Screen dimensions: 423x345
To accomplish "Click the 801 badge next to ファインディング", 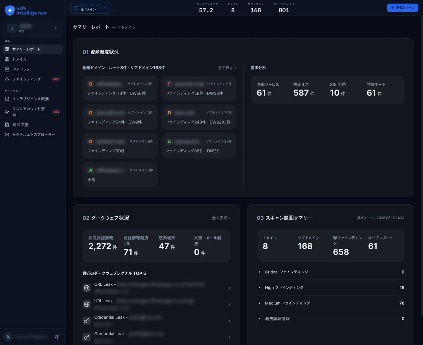I will [56, 79].
